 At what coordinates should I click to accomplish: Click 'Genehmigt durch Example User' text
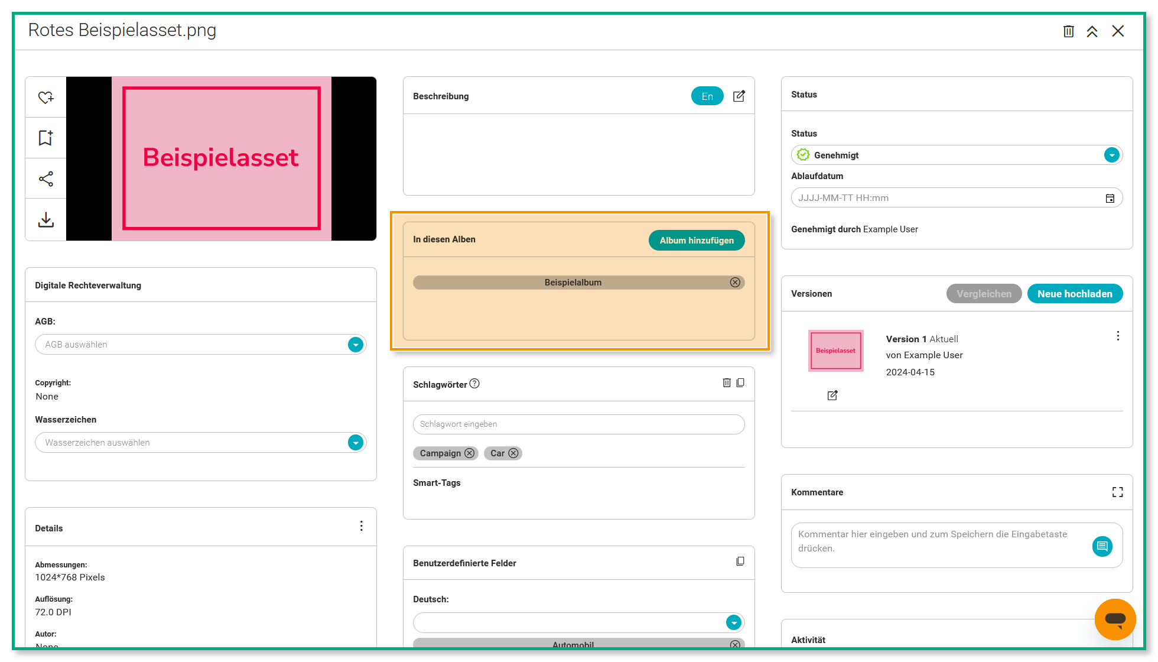tap(854, 229)
